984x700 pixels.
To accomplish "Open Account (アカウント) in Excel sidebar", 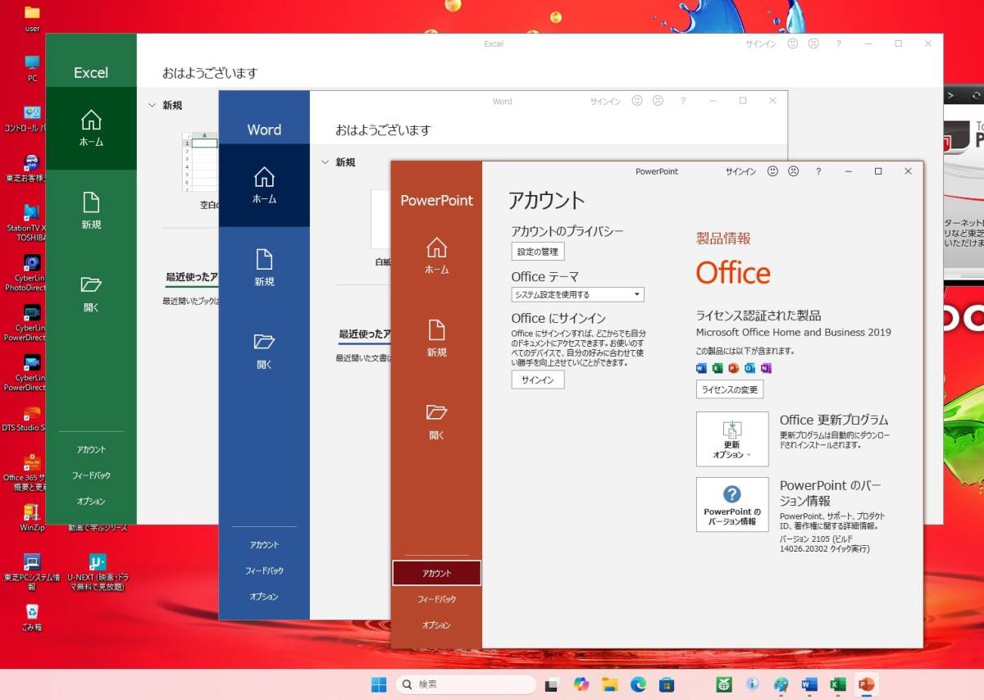I will coord(91,450).
